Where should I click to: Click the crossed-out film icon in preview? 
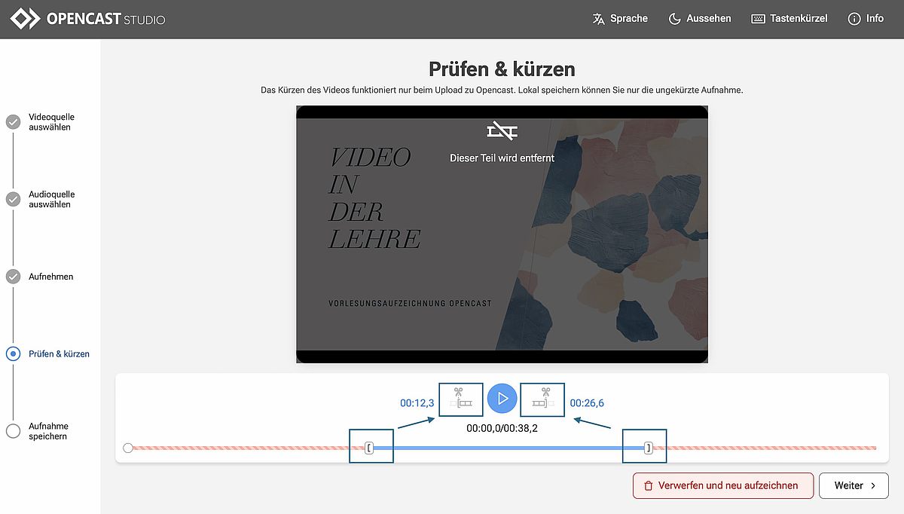tap(502, 131)
